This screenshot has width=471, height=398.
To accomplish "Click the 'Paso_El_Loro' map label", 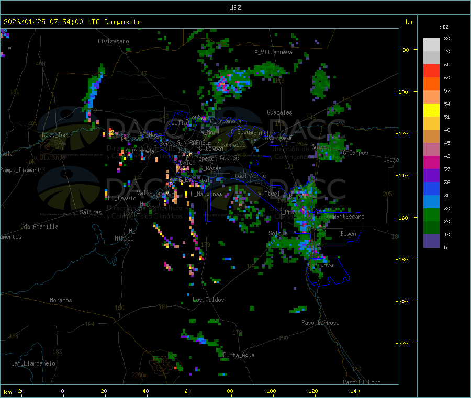I will coord(362,382).
